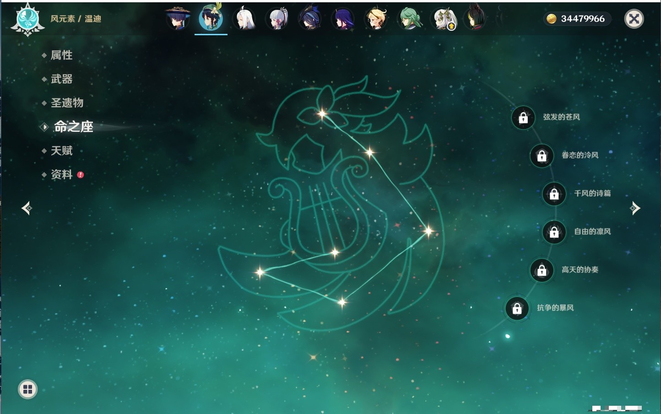View the 自由的凛风 constellation label

pos(592,231)
